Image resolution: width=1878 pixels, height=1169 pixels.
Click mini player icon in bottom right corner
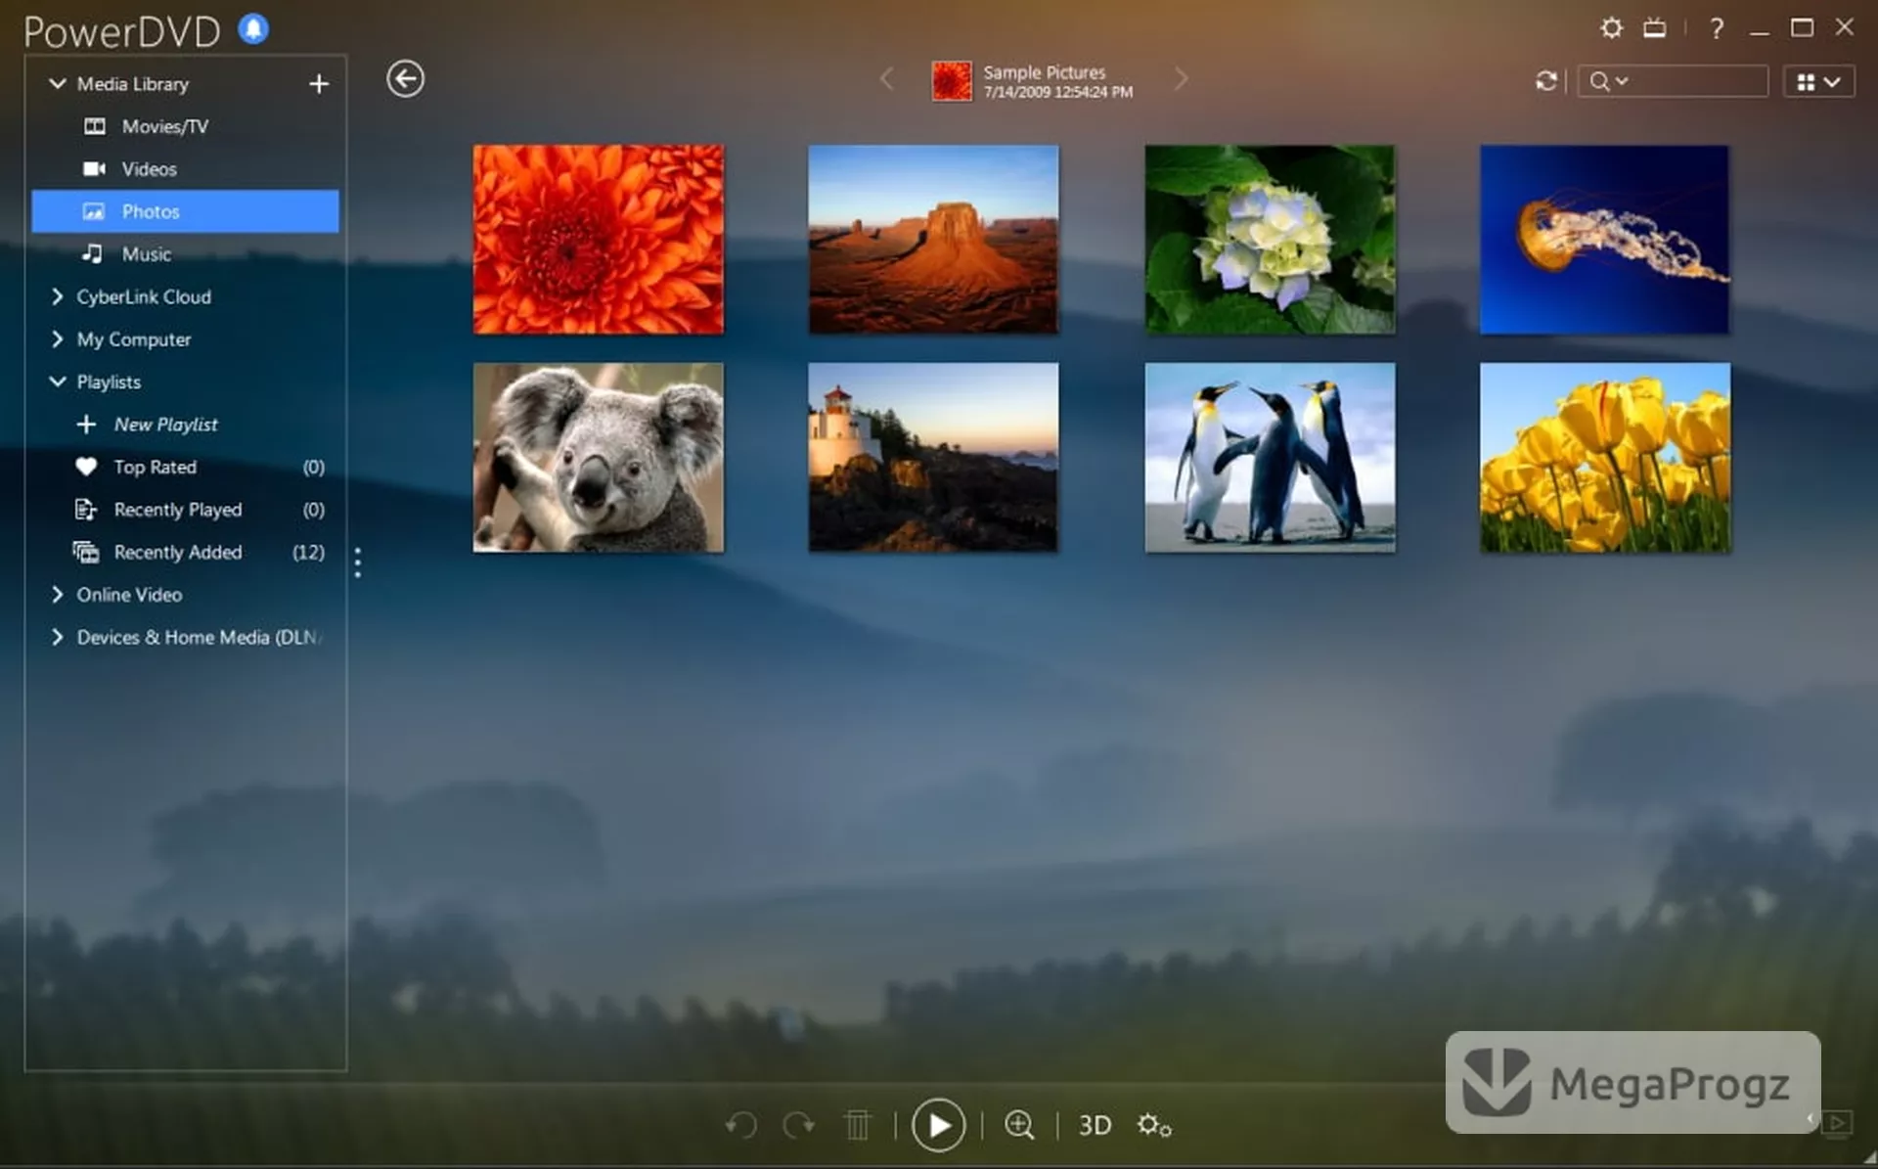[1837, 1122]
